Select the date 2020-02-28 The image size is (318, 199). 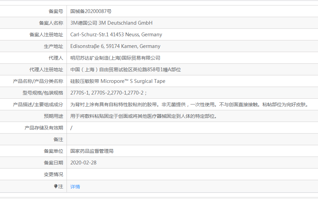click(83, 163)
